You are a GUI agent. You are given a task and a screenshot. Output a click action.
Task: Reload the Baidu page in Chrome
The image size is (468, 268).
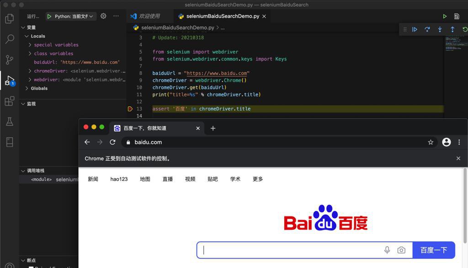112,142
